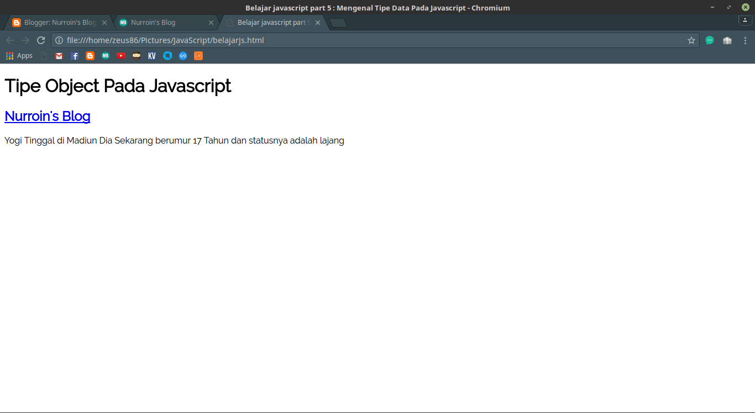Open the NB Nurroin's Blog bookmark
This screenshot has width=755, height=413.
point(105,55)
